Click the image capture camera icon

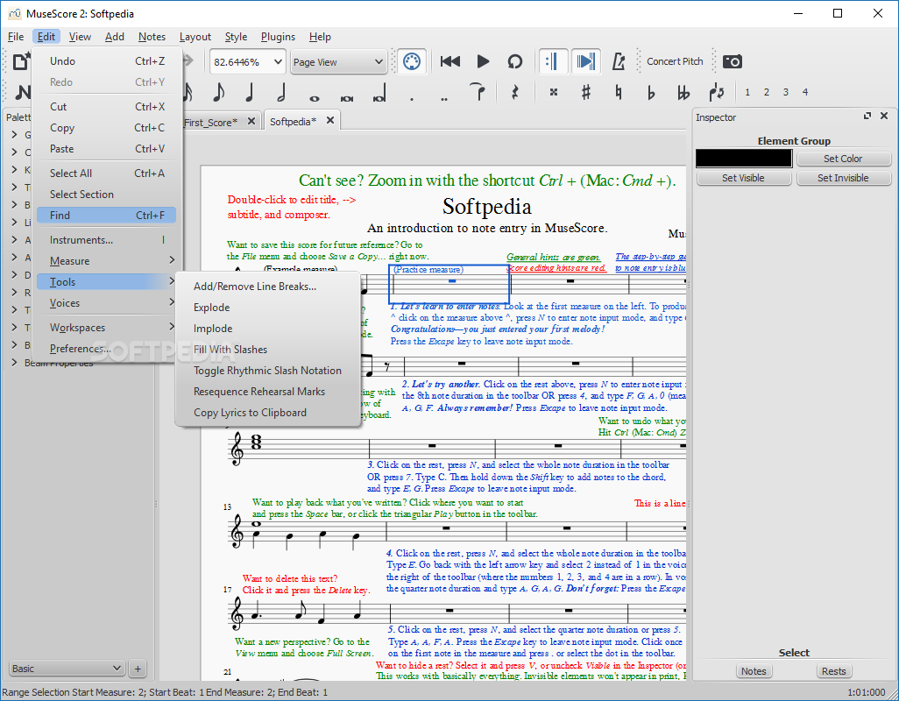point(733,61)
